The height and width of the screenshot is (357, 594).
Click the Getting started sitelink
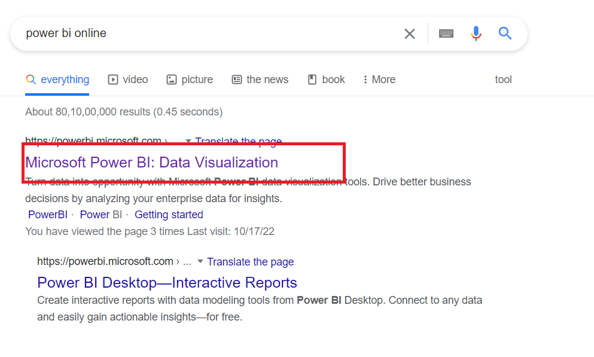pyautogui.click(x=169, y=215)
